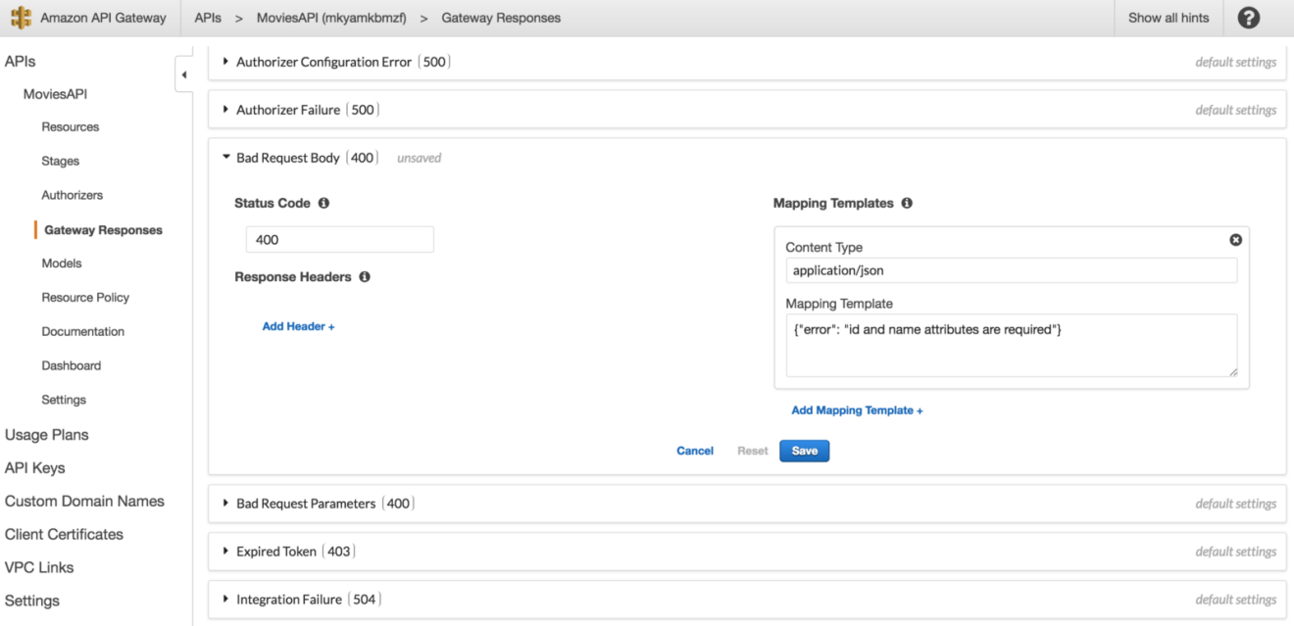Go to Authorizers in the sidebar

coord(73,196)
